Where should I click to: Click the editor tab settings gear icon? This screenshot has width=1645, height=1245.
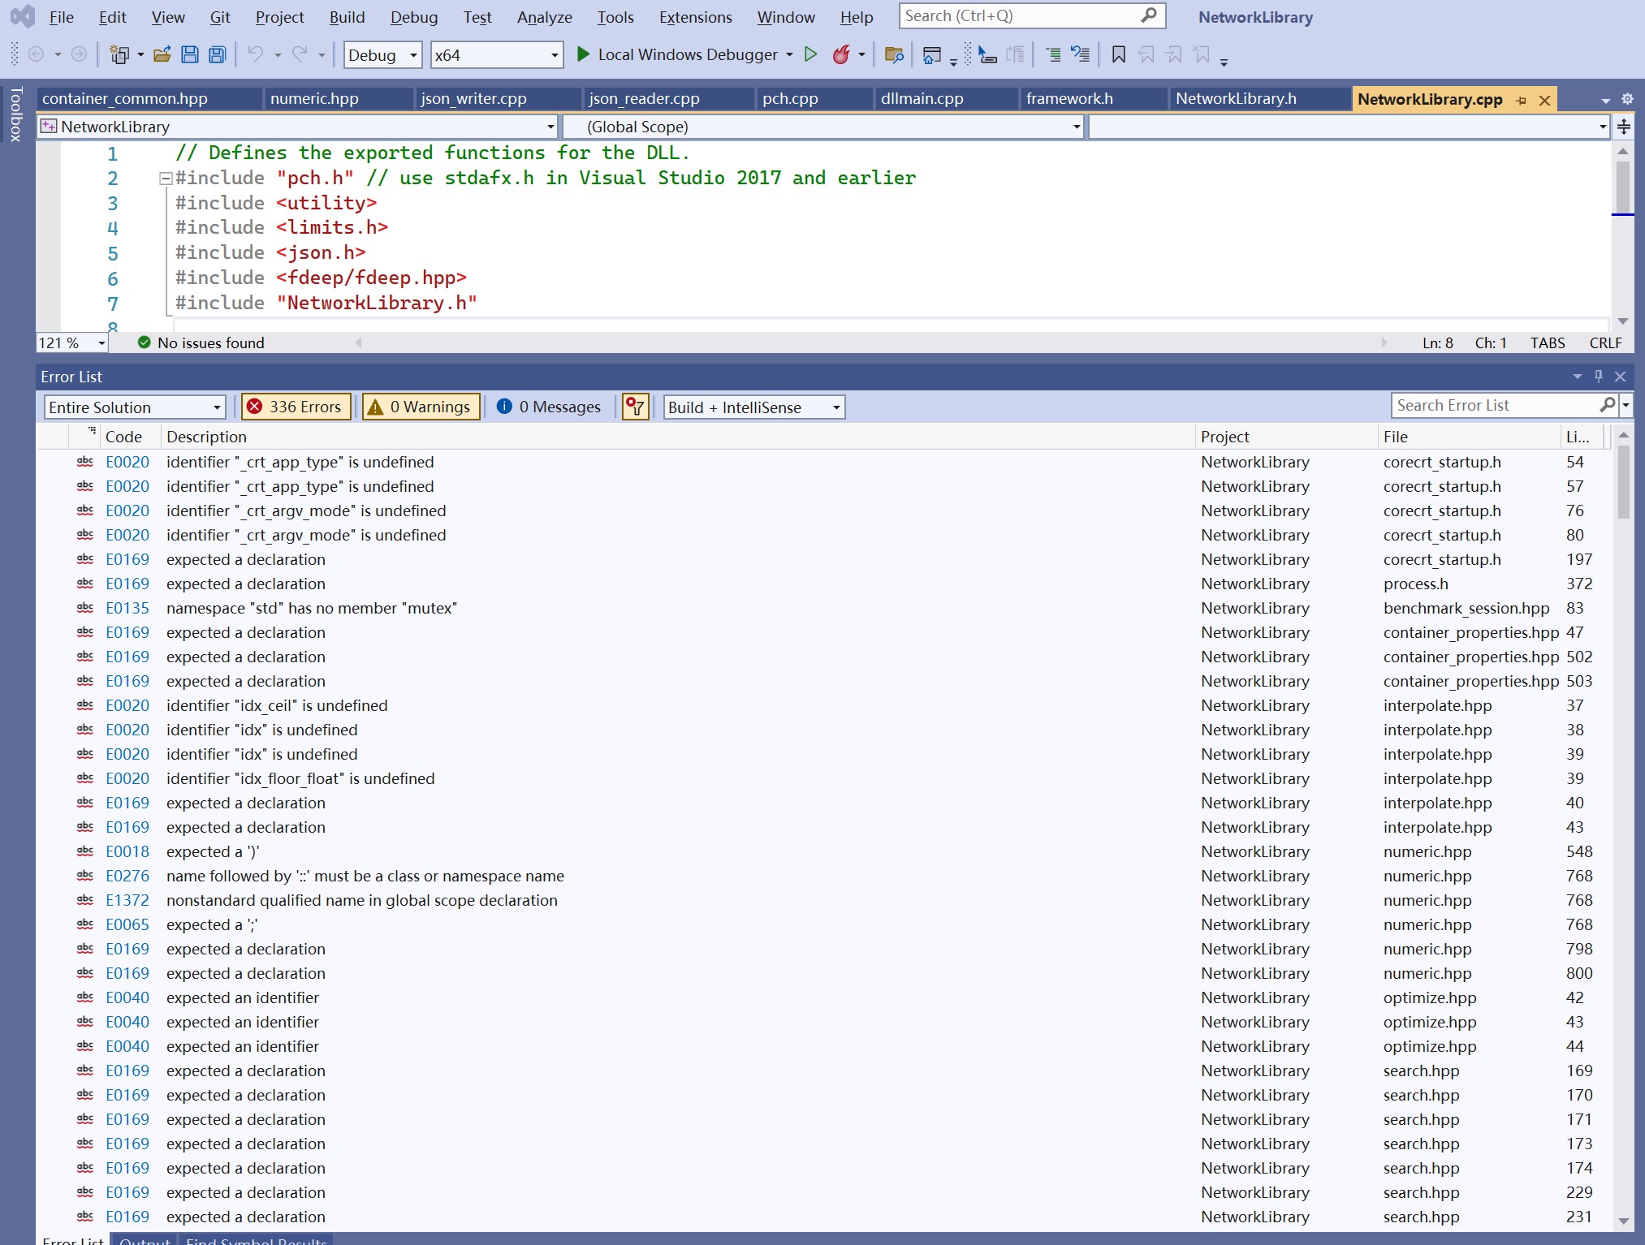[1627, 99]
